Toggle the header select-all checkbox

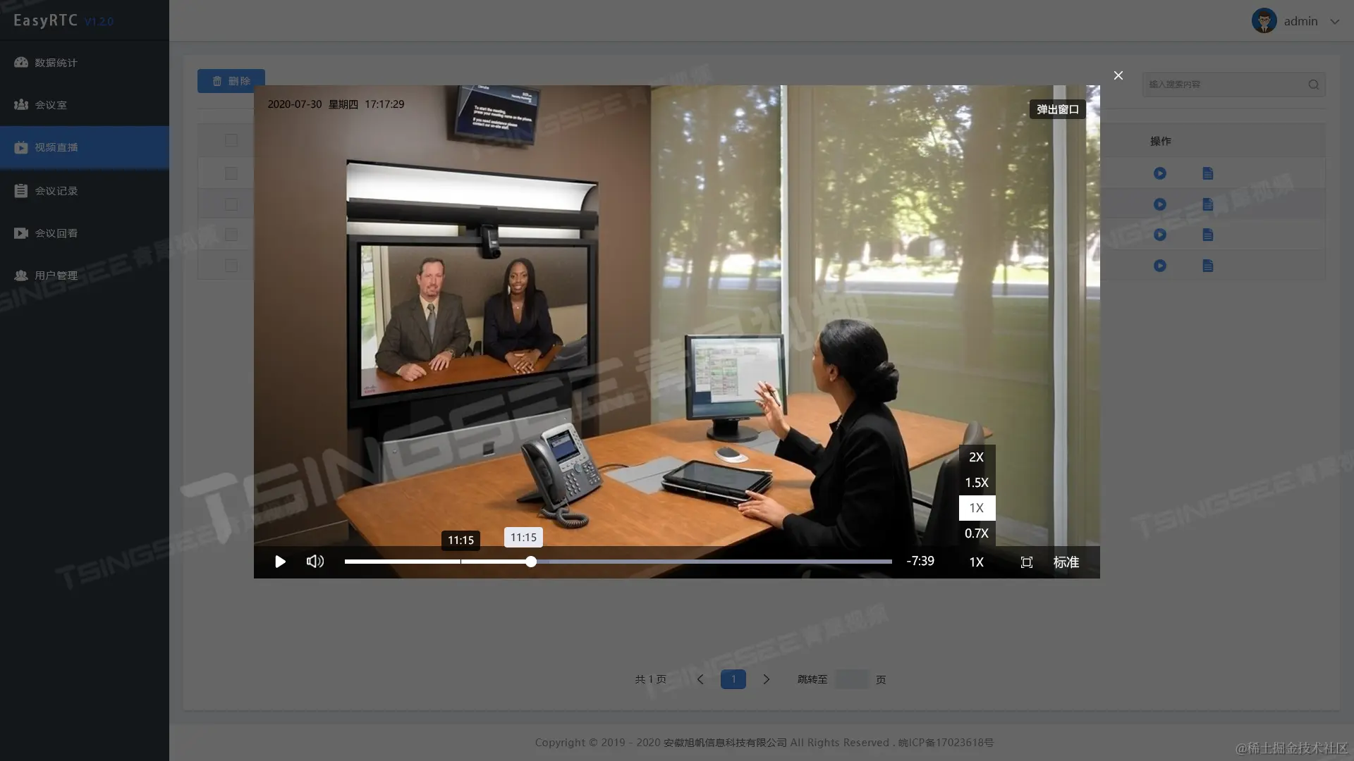click(x=231, y=140)
